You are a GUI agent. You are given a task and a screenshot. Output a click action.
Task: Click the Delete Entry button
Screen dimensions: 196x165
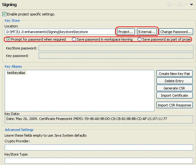tap(174, 81)
